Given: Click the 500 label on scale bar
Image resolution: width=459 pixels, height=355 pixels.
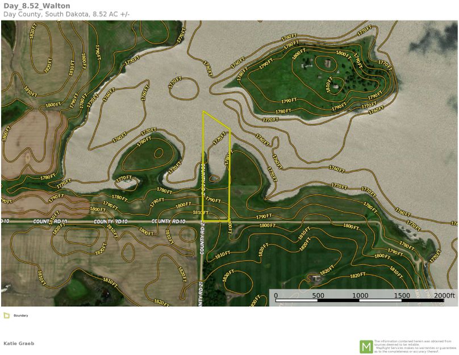Looking at the screenshot, I should point(318,295).
